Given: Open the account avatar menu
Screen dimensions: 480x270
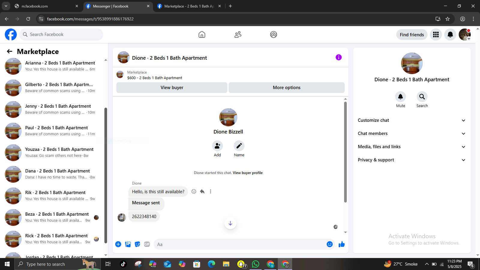Looking at the screenshot, I should tap(465, 34).
